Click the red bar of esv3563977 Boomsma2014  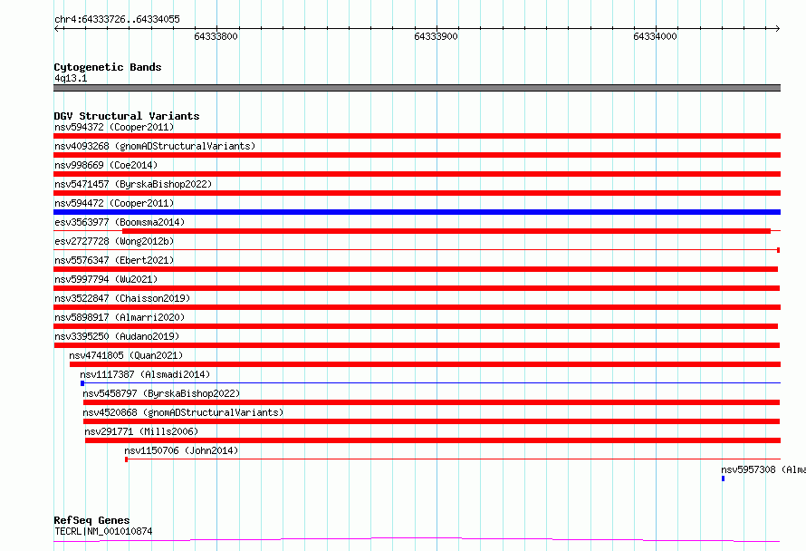pyautogui.click(x=446, y=231)
